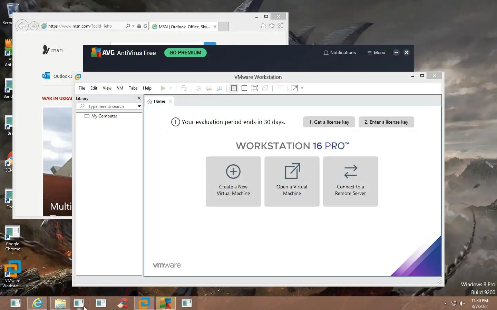Click Open a Virtual Machine tile
497x310 pixels.
coord(292,182)
